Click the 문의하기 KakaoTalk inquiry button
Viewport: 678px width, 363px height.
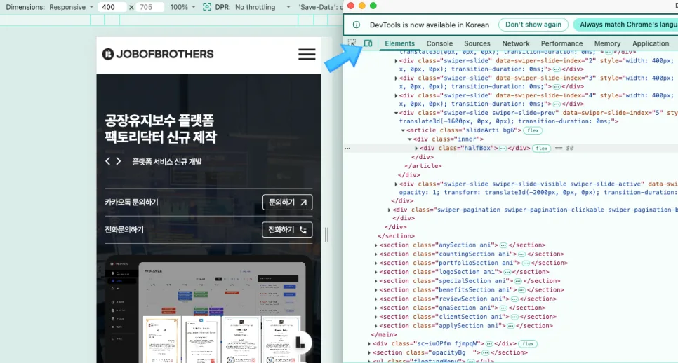pyautogui.click(x=288, y=202)
